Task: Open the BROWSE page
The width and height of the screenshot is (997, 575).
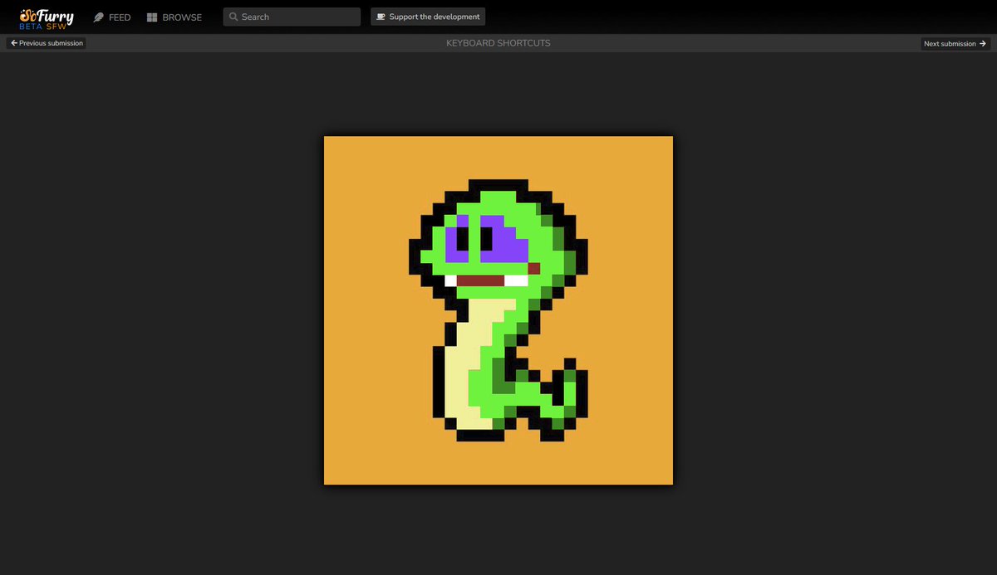Action: tap(174, 17)
